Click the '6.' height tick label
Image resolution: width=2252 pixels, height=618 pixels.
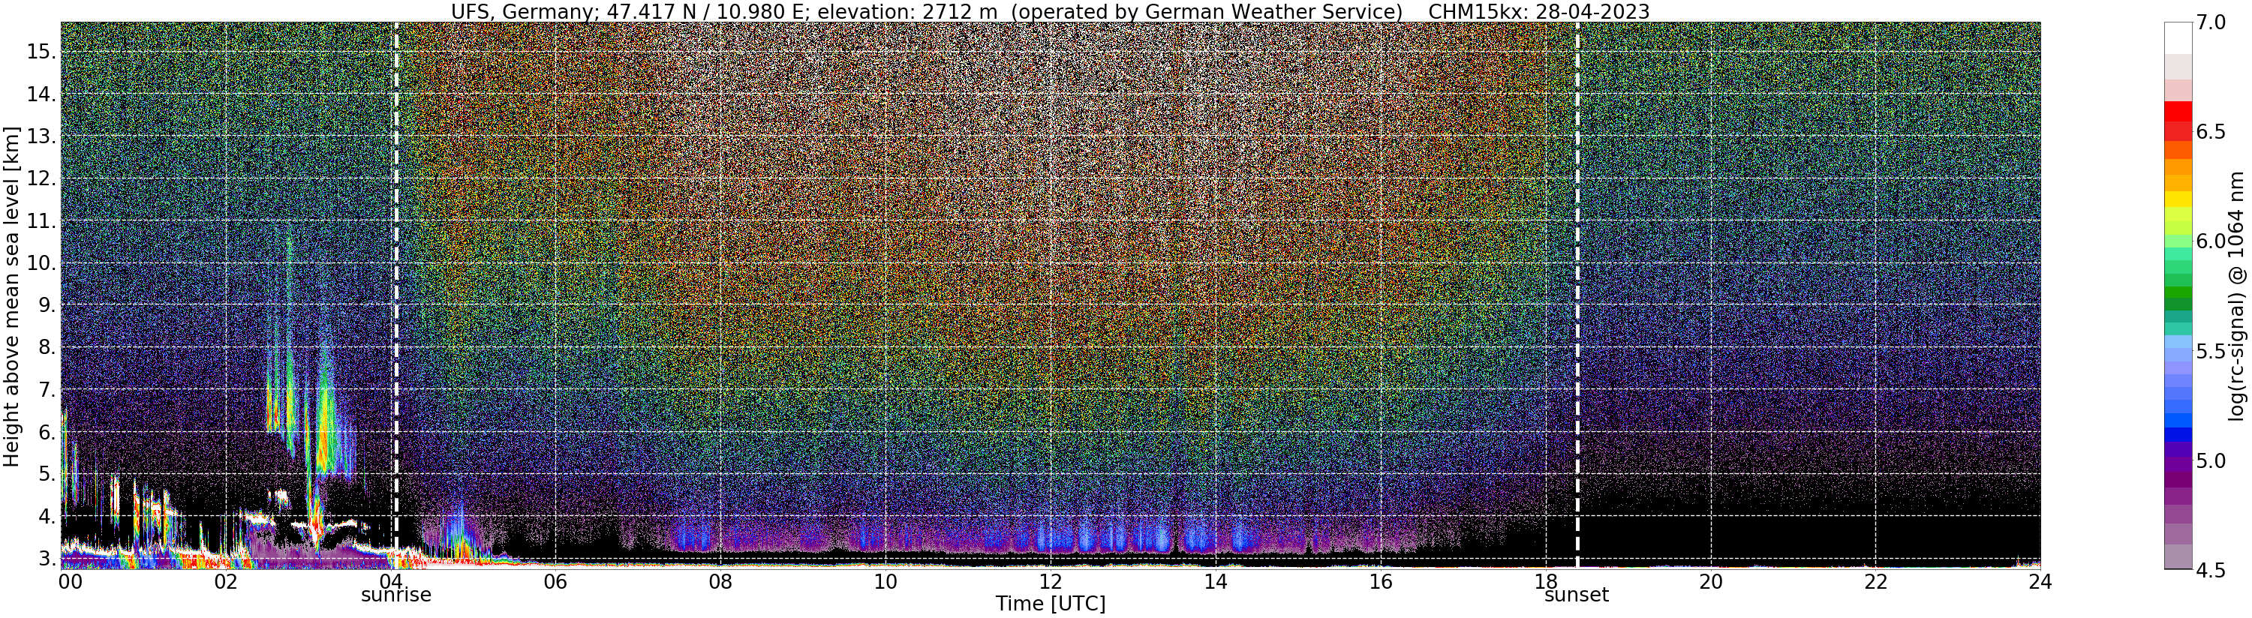pyautogui.click(x=47, y=432)
